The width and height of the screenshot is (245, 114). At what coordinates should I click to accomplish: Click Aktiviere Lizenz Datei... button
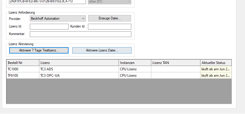(102, 50)
